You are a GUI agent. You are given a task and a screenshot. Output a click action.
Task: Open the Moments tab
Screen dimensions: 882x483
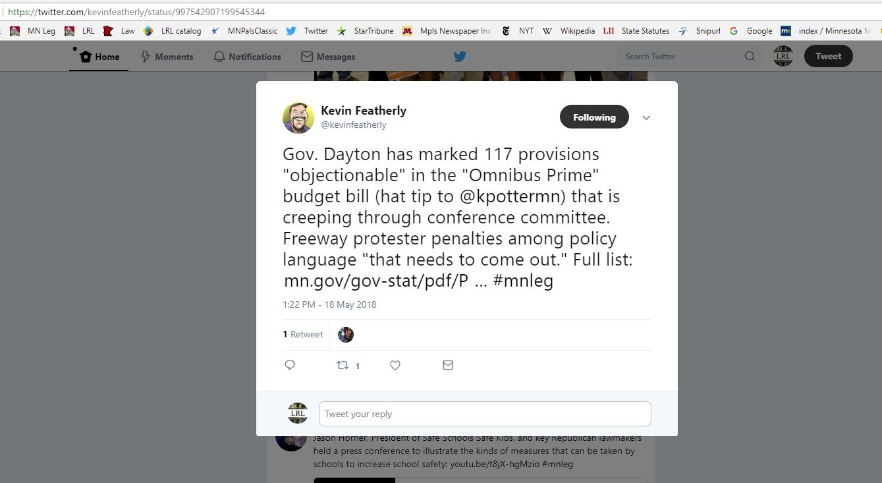click(167, 57)
